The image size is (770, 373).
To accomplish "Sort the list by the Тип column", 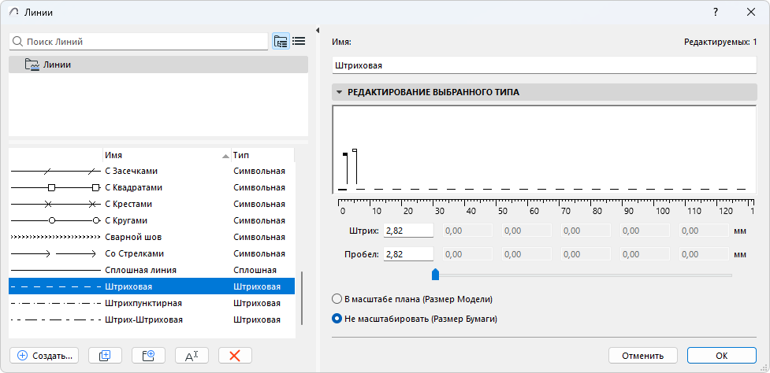I will click(x=262, y=155).
